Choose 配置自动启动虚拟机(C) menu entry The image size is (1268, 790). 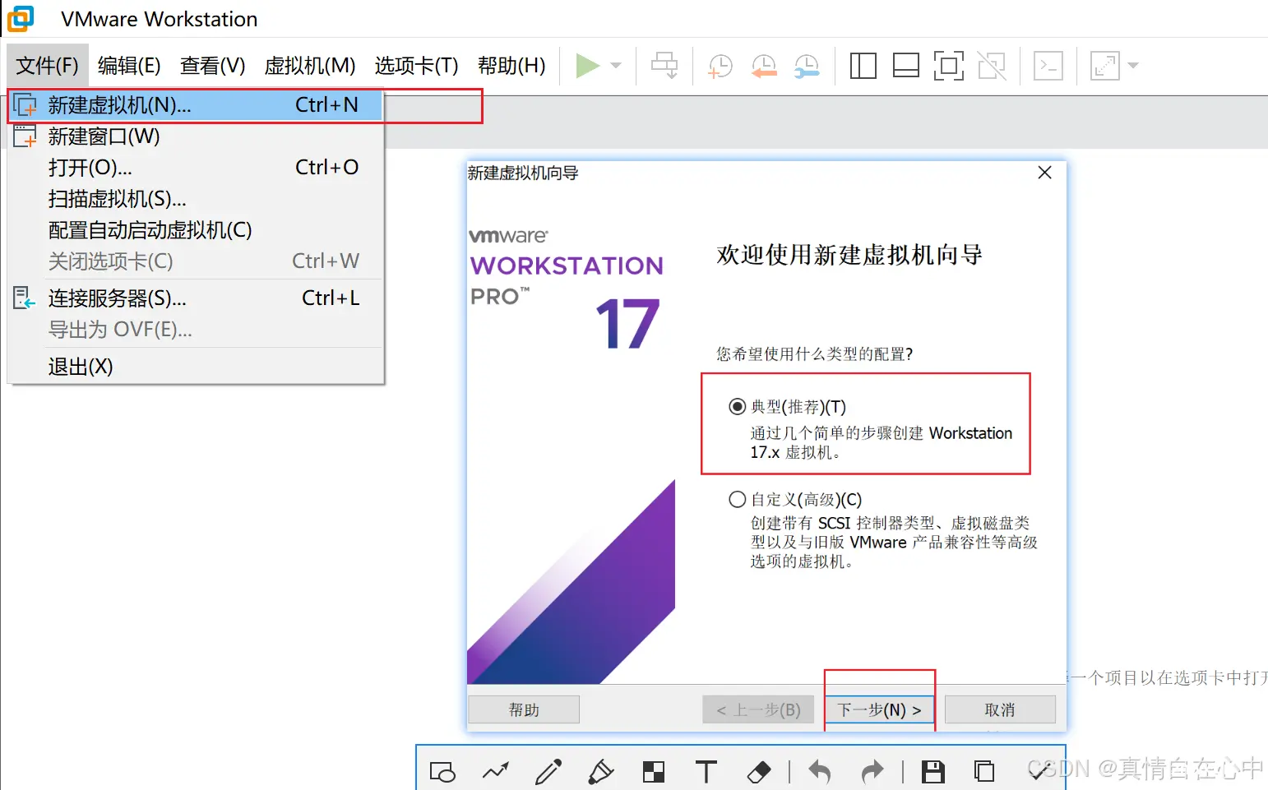pyautogui.click(x=196, y=230)
